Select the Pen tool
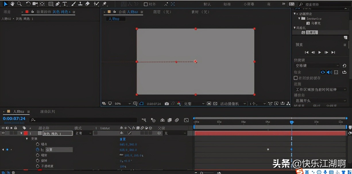Viewport: 352px width, 174px height. 58,4
